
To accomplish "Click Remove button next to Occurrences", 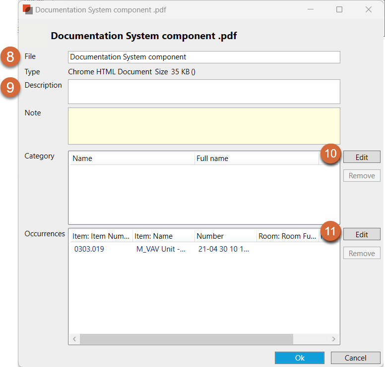I will pos(362,254).
